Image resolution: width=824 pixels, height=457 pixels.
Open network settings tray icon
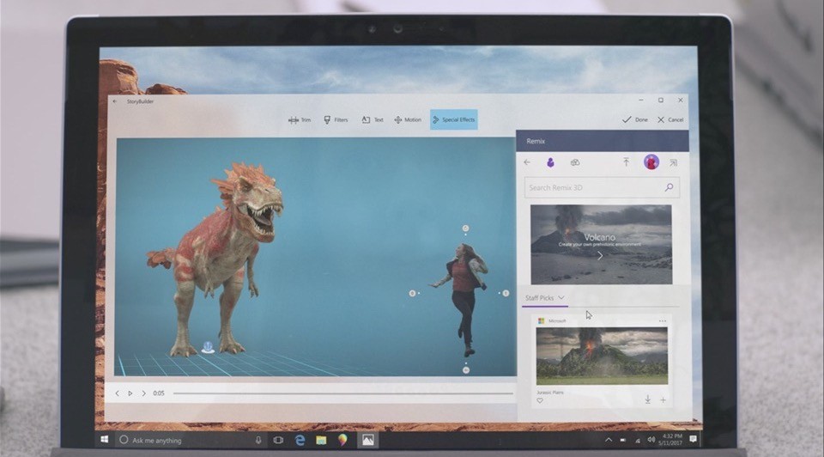point(638,440)
